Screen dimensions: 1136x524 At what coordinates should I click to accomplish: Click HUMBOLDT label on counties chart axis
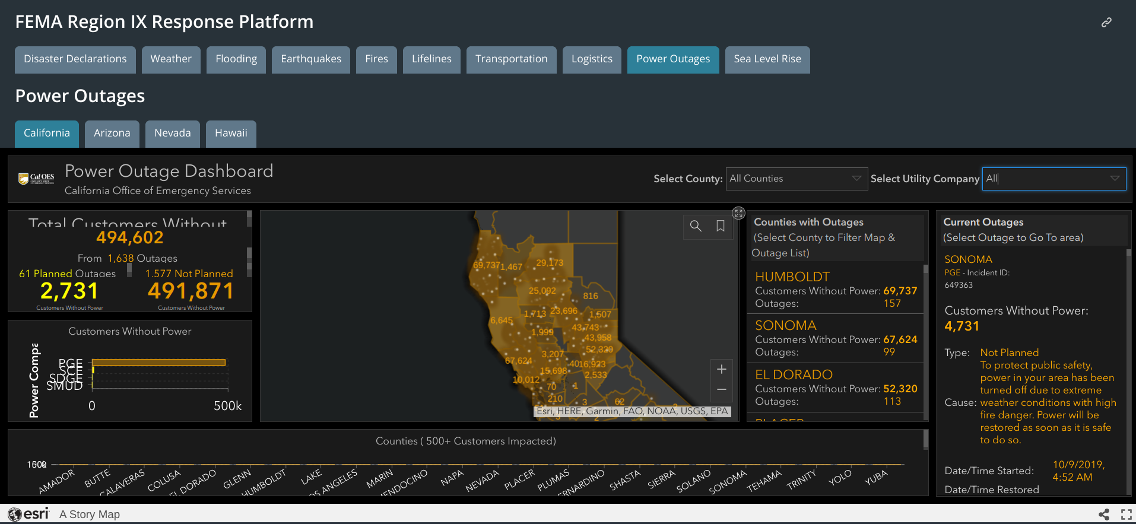click(x=264, y=483)
